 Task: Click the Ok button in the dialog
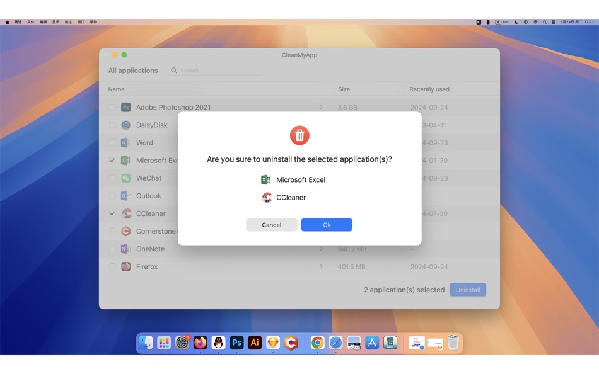327,225
